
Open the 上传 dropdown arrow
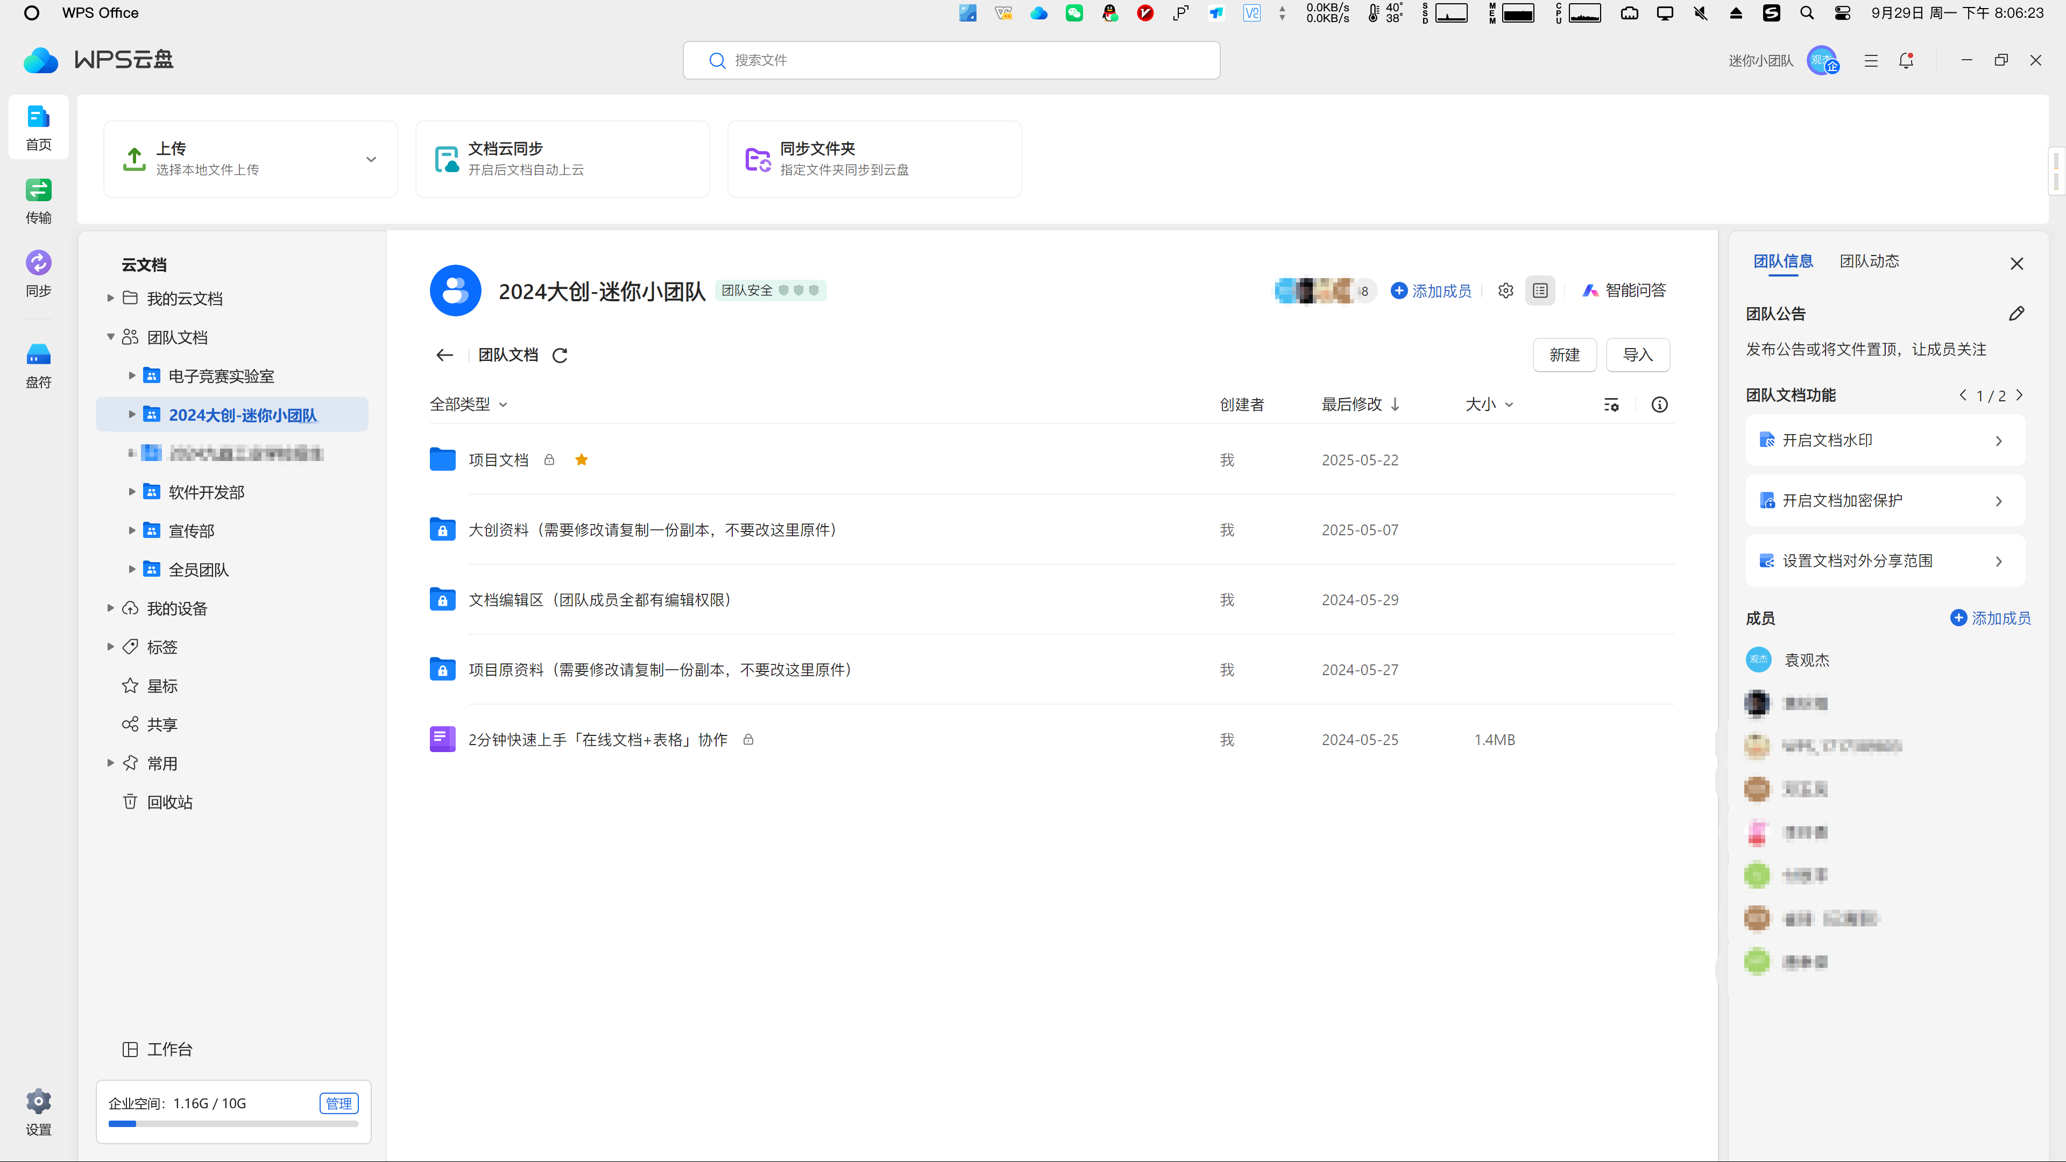[371, 159]
